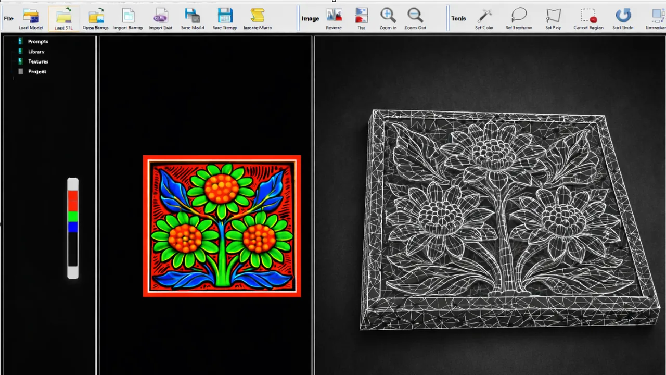Select Prompts in the side tree

click(x=38, y=41)
